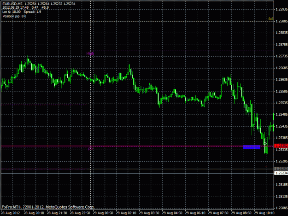Select the blue rectangle near the red line
The image size is (288, 216).
[252, 147]
